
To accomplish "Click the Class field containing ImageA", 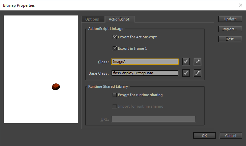I will 145,62.
